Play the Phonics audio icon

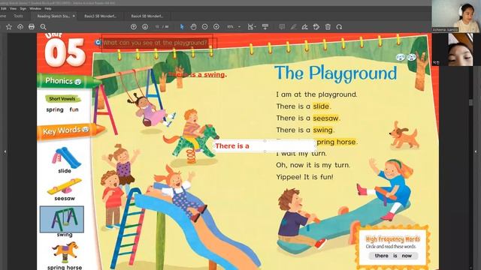(78, 82)
